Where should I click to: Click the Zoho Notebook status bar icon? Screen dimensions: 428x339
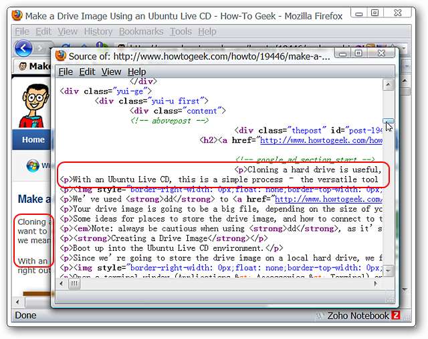tap(396, 315)
